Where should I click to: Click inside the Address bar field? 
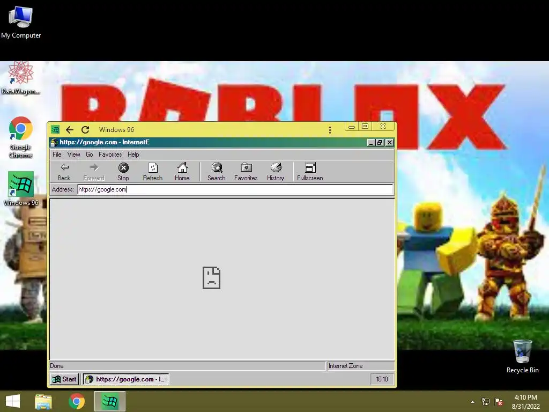coord(235,189)
